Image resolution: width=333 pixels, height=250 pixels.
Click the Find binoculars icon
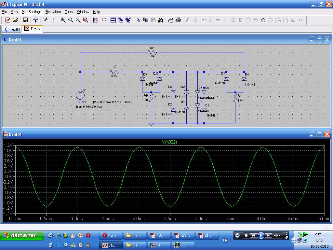coord(161,20)
